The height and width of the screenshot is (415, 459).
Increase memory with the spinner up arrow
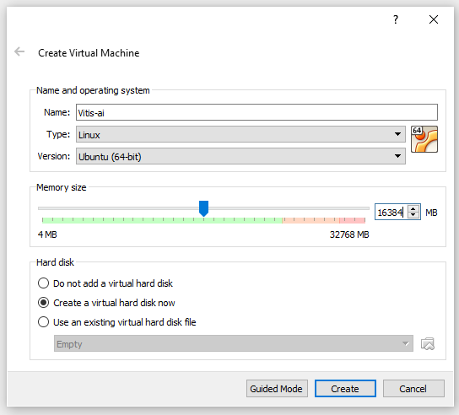point(413,209)
